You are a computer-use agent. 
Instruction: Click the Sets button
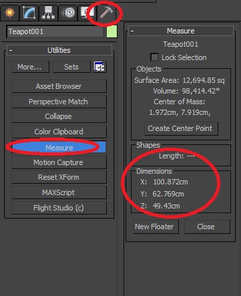[x=71, y=67]
